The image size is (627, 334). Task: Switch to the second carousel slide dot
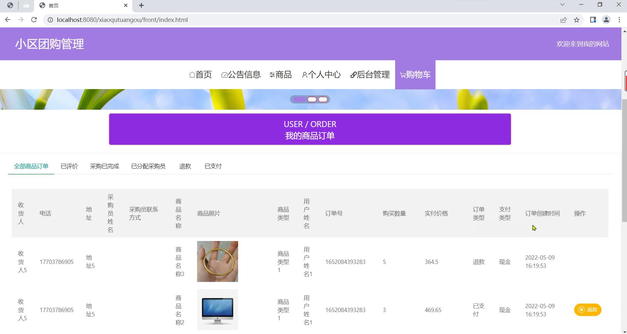click(312, 99)
